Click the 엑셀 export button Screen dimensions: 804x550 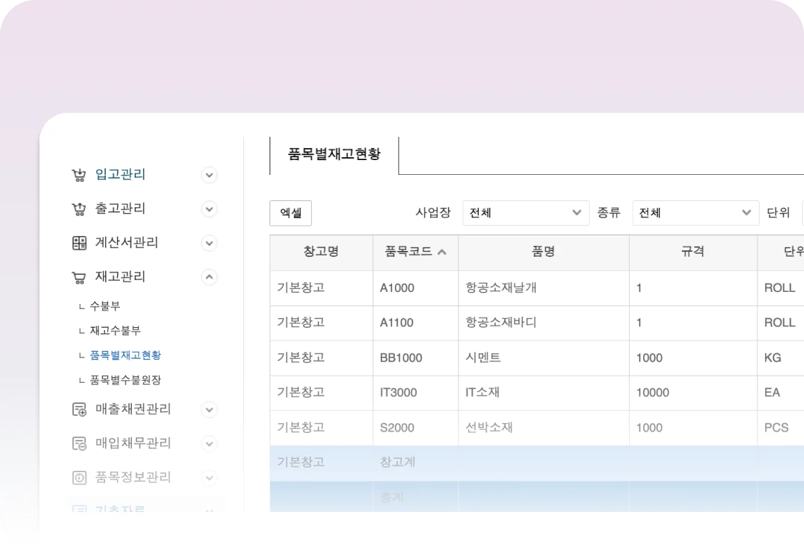(291, 213)
